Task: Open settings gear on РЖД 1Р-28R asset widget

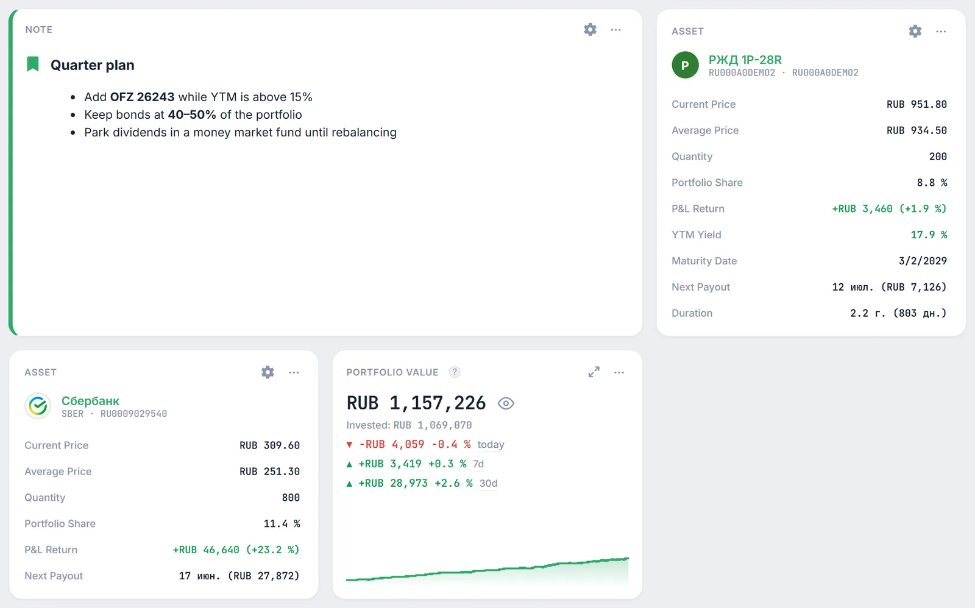Action: (915, 31)
